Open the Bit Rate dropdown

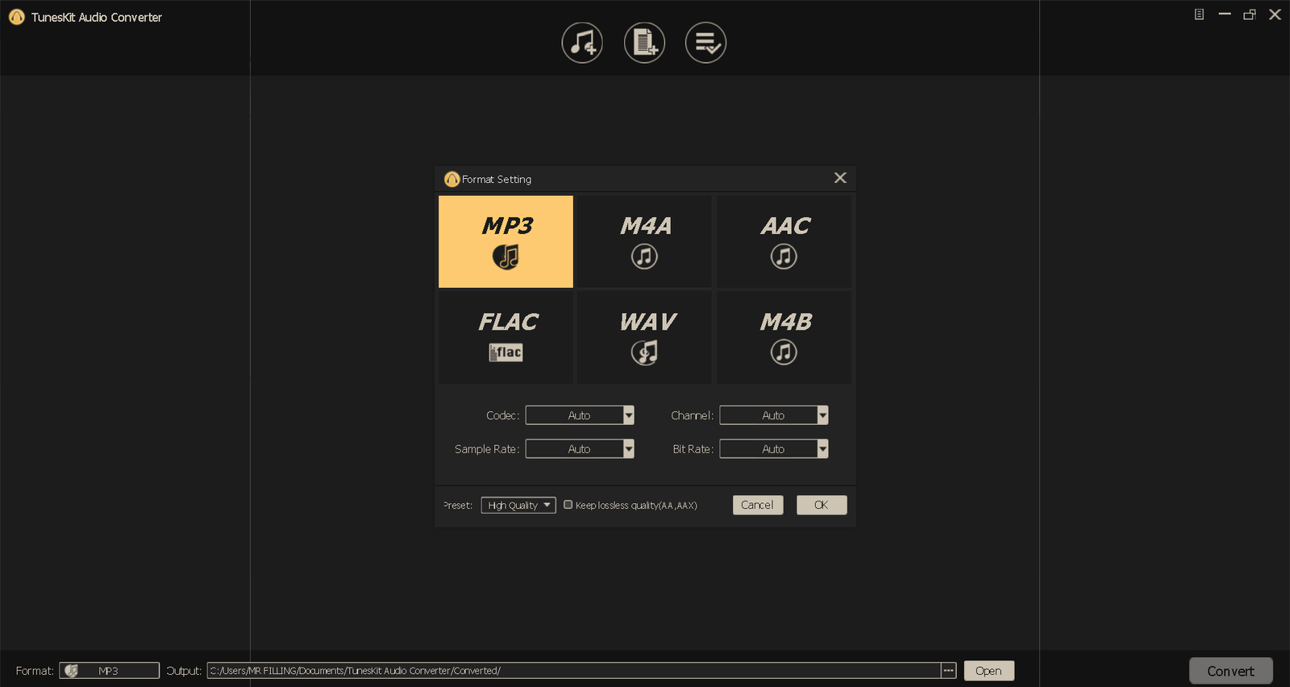coord(774,449)
